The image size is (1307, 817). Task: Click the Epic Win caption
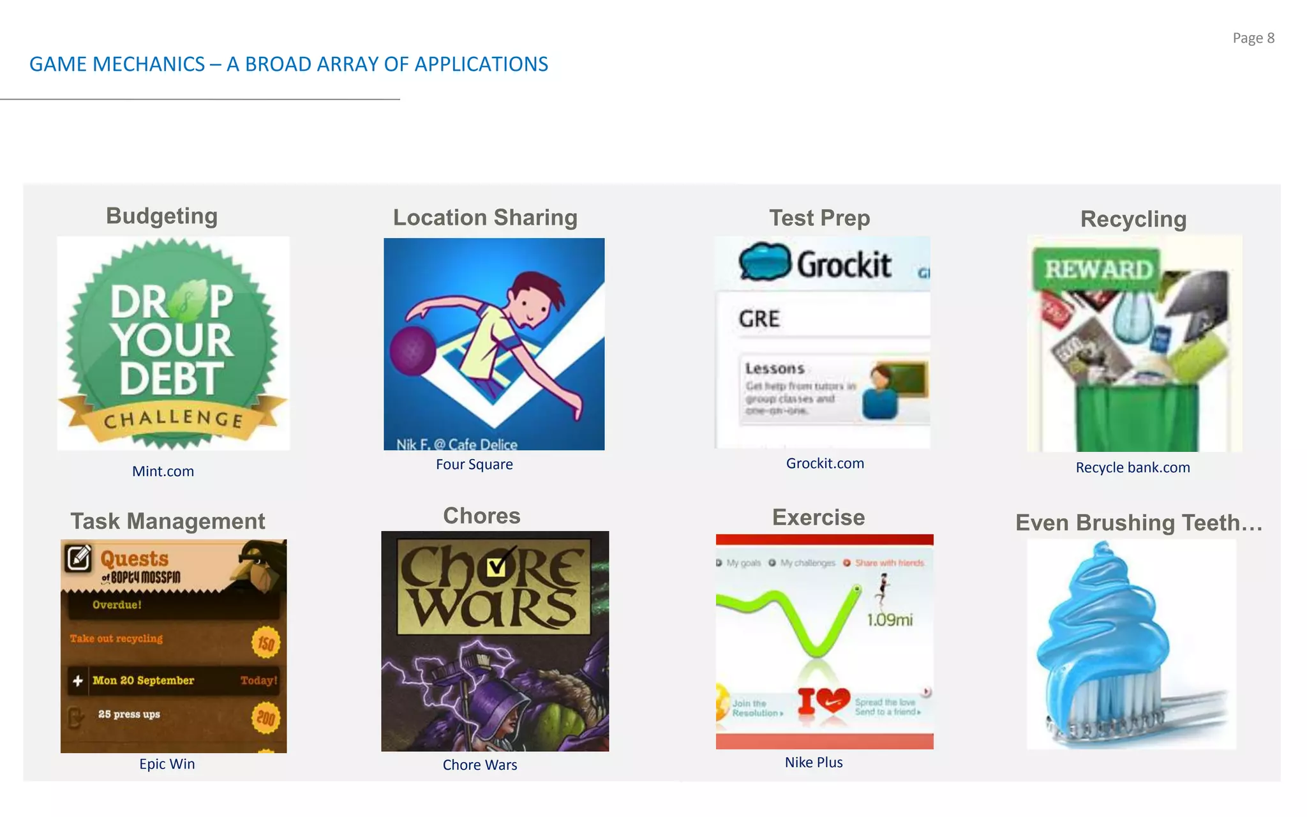click(x=167, y=764)
